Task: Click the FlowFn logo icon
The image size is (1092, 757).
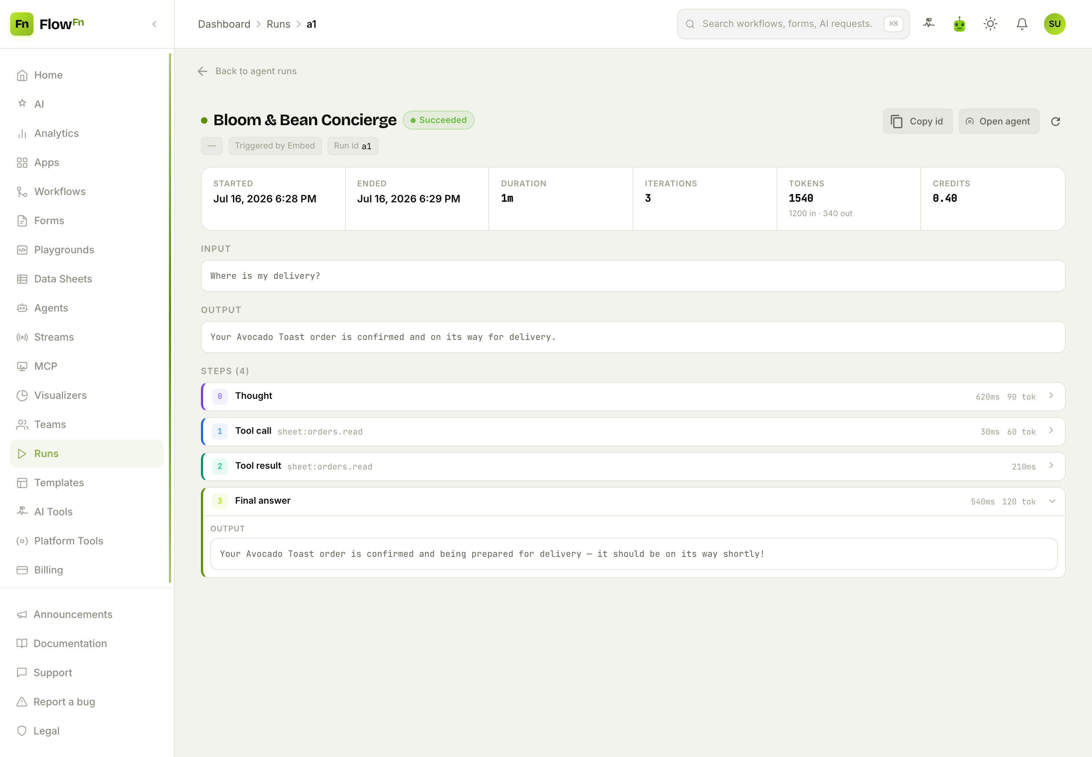Action: 22,24
